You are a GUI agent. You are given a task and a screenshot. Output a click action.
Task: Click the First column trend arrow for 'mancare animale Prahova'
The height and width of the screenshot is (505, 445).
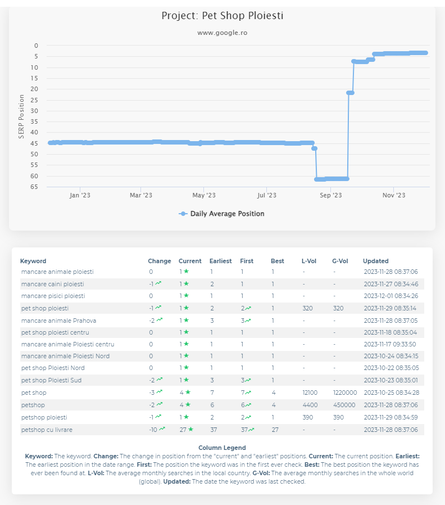pos(248,320)
